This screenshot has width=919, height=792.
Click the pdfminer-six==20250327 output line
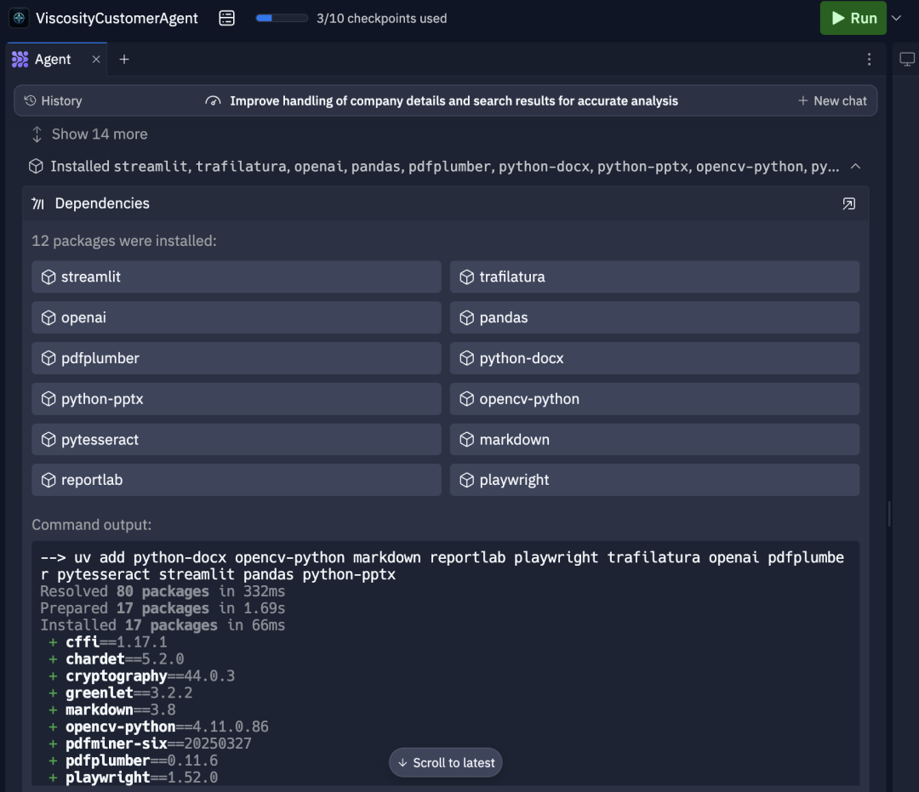pyautogui.click(x=150, y=744)
